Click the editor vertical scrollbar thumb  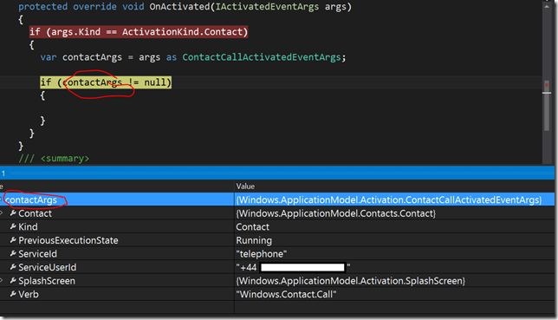click(547, 105)
